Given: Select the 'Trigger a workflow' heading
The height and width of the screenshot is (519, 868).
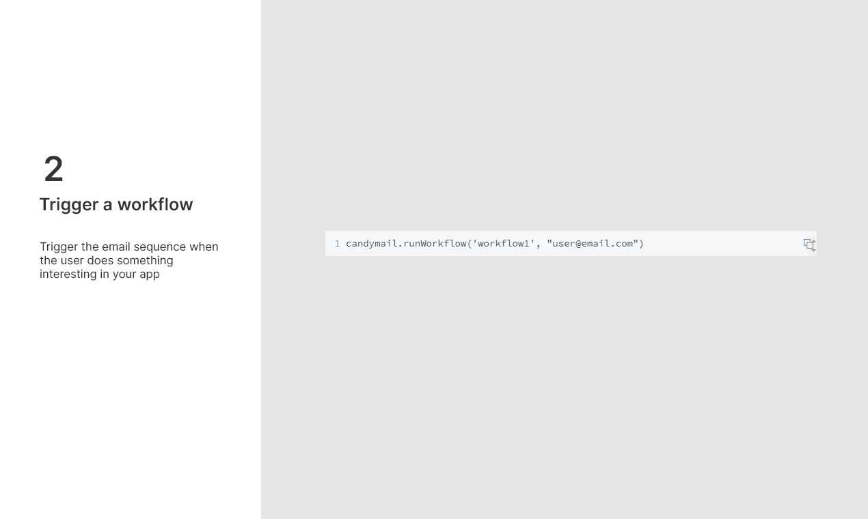Looking at the screenshot, I should pos(116,204).
